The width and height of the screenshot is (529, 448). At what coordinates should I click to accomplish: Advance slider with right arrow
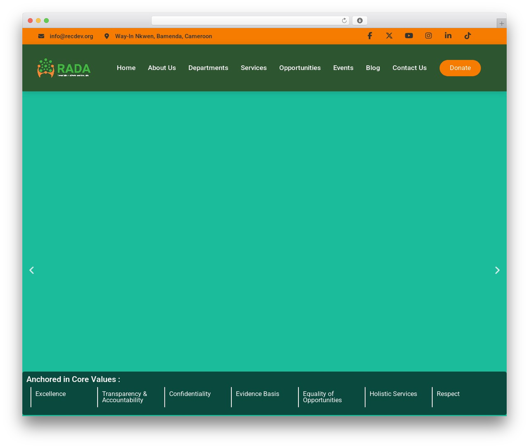497,270
